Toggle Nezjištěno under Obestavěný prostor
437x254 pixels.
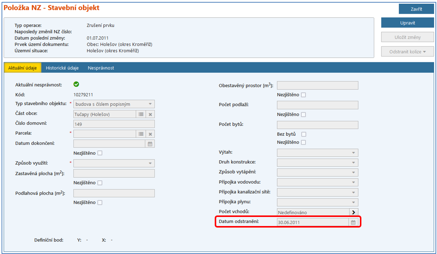tap(303, 95)
